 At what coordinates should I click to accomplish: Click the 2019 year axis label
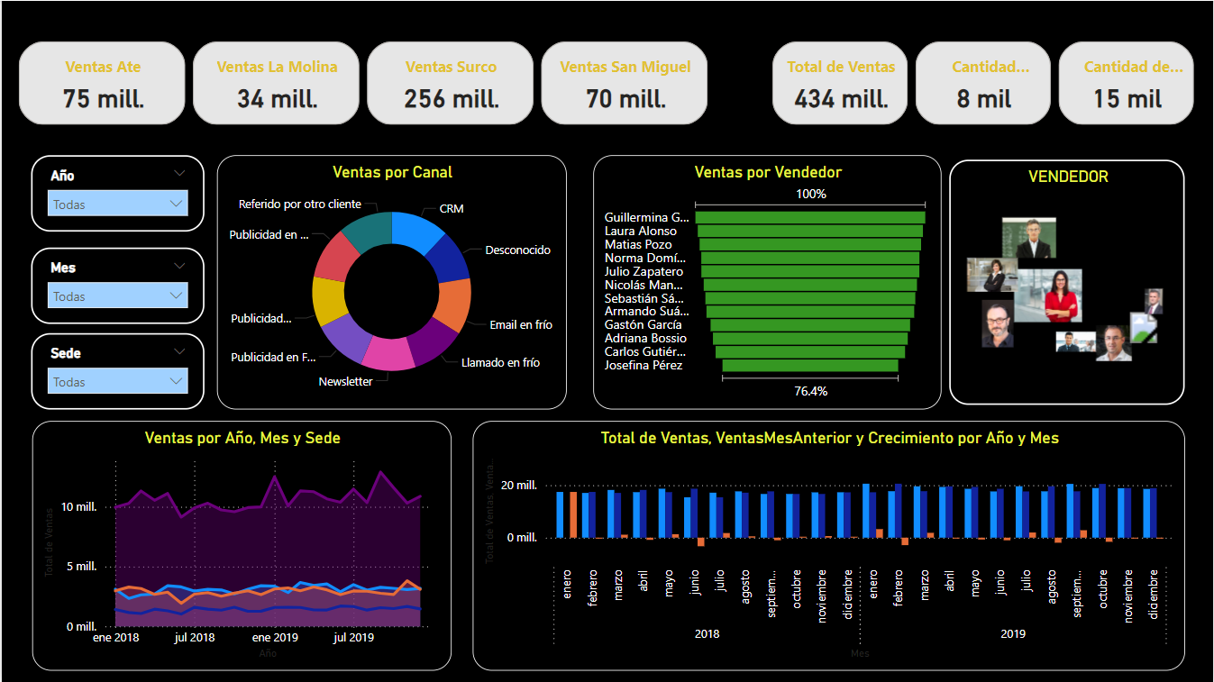click(x=1013, y=633)
